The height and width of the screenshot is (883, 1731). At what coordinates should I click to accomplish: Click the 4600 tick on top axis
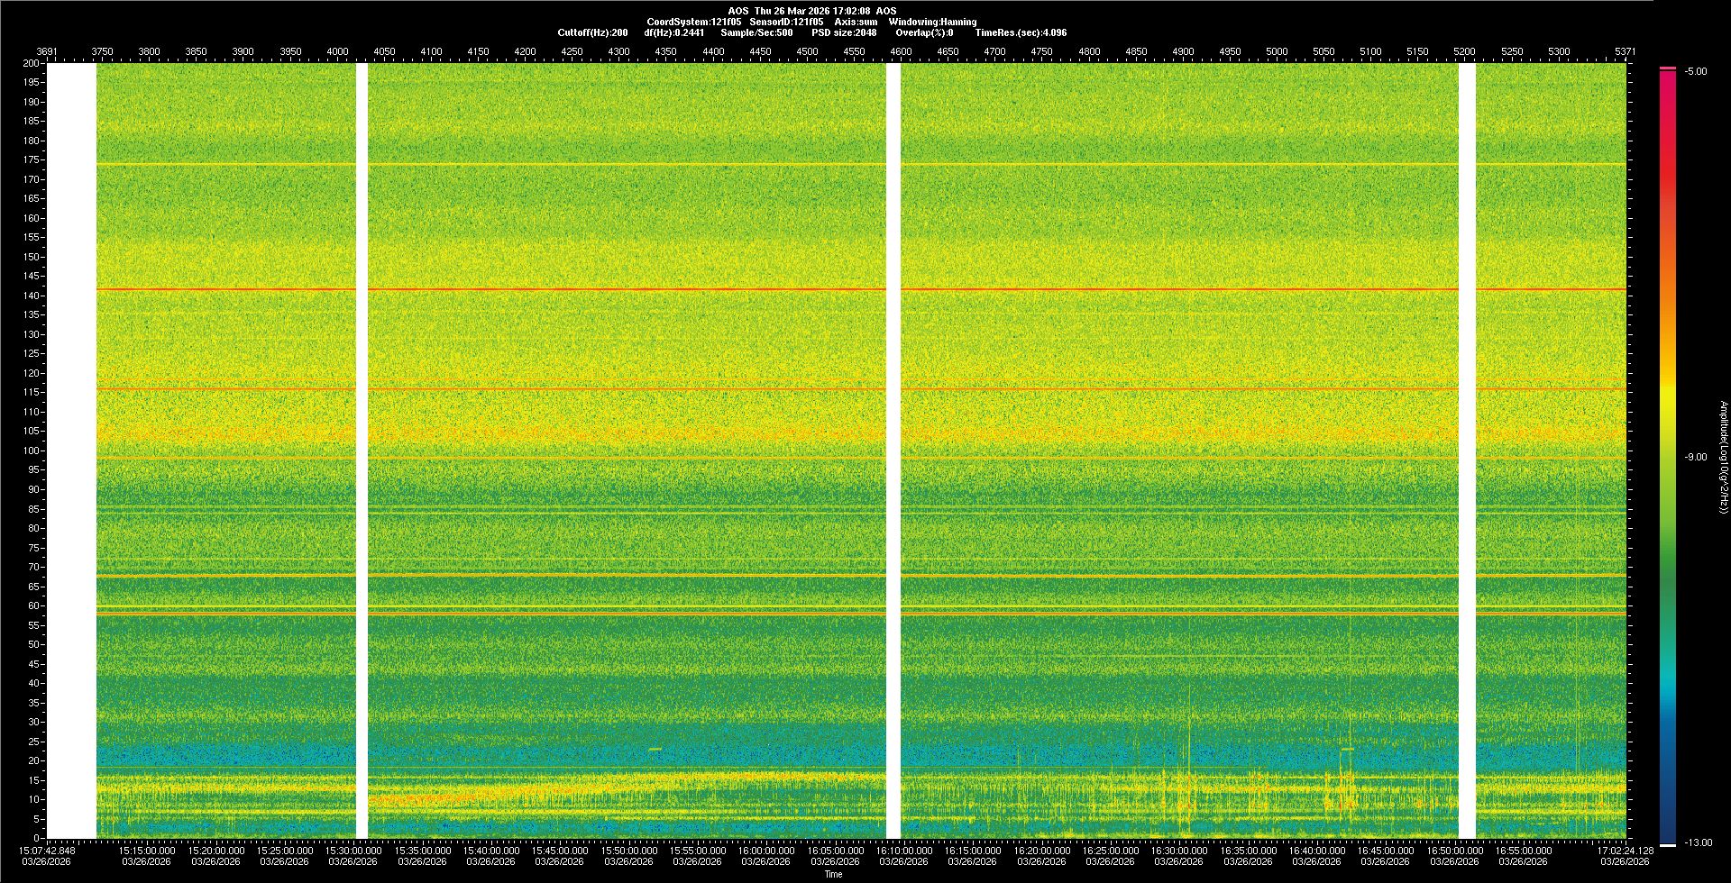click(x=901, y=51)
